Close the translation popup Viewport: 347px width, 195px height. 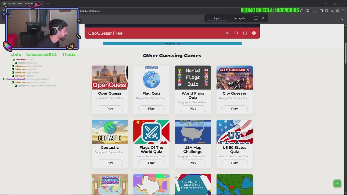click(263, 18)
